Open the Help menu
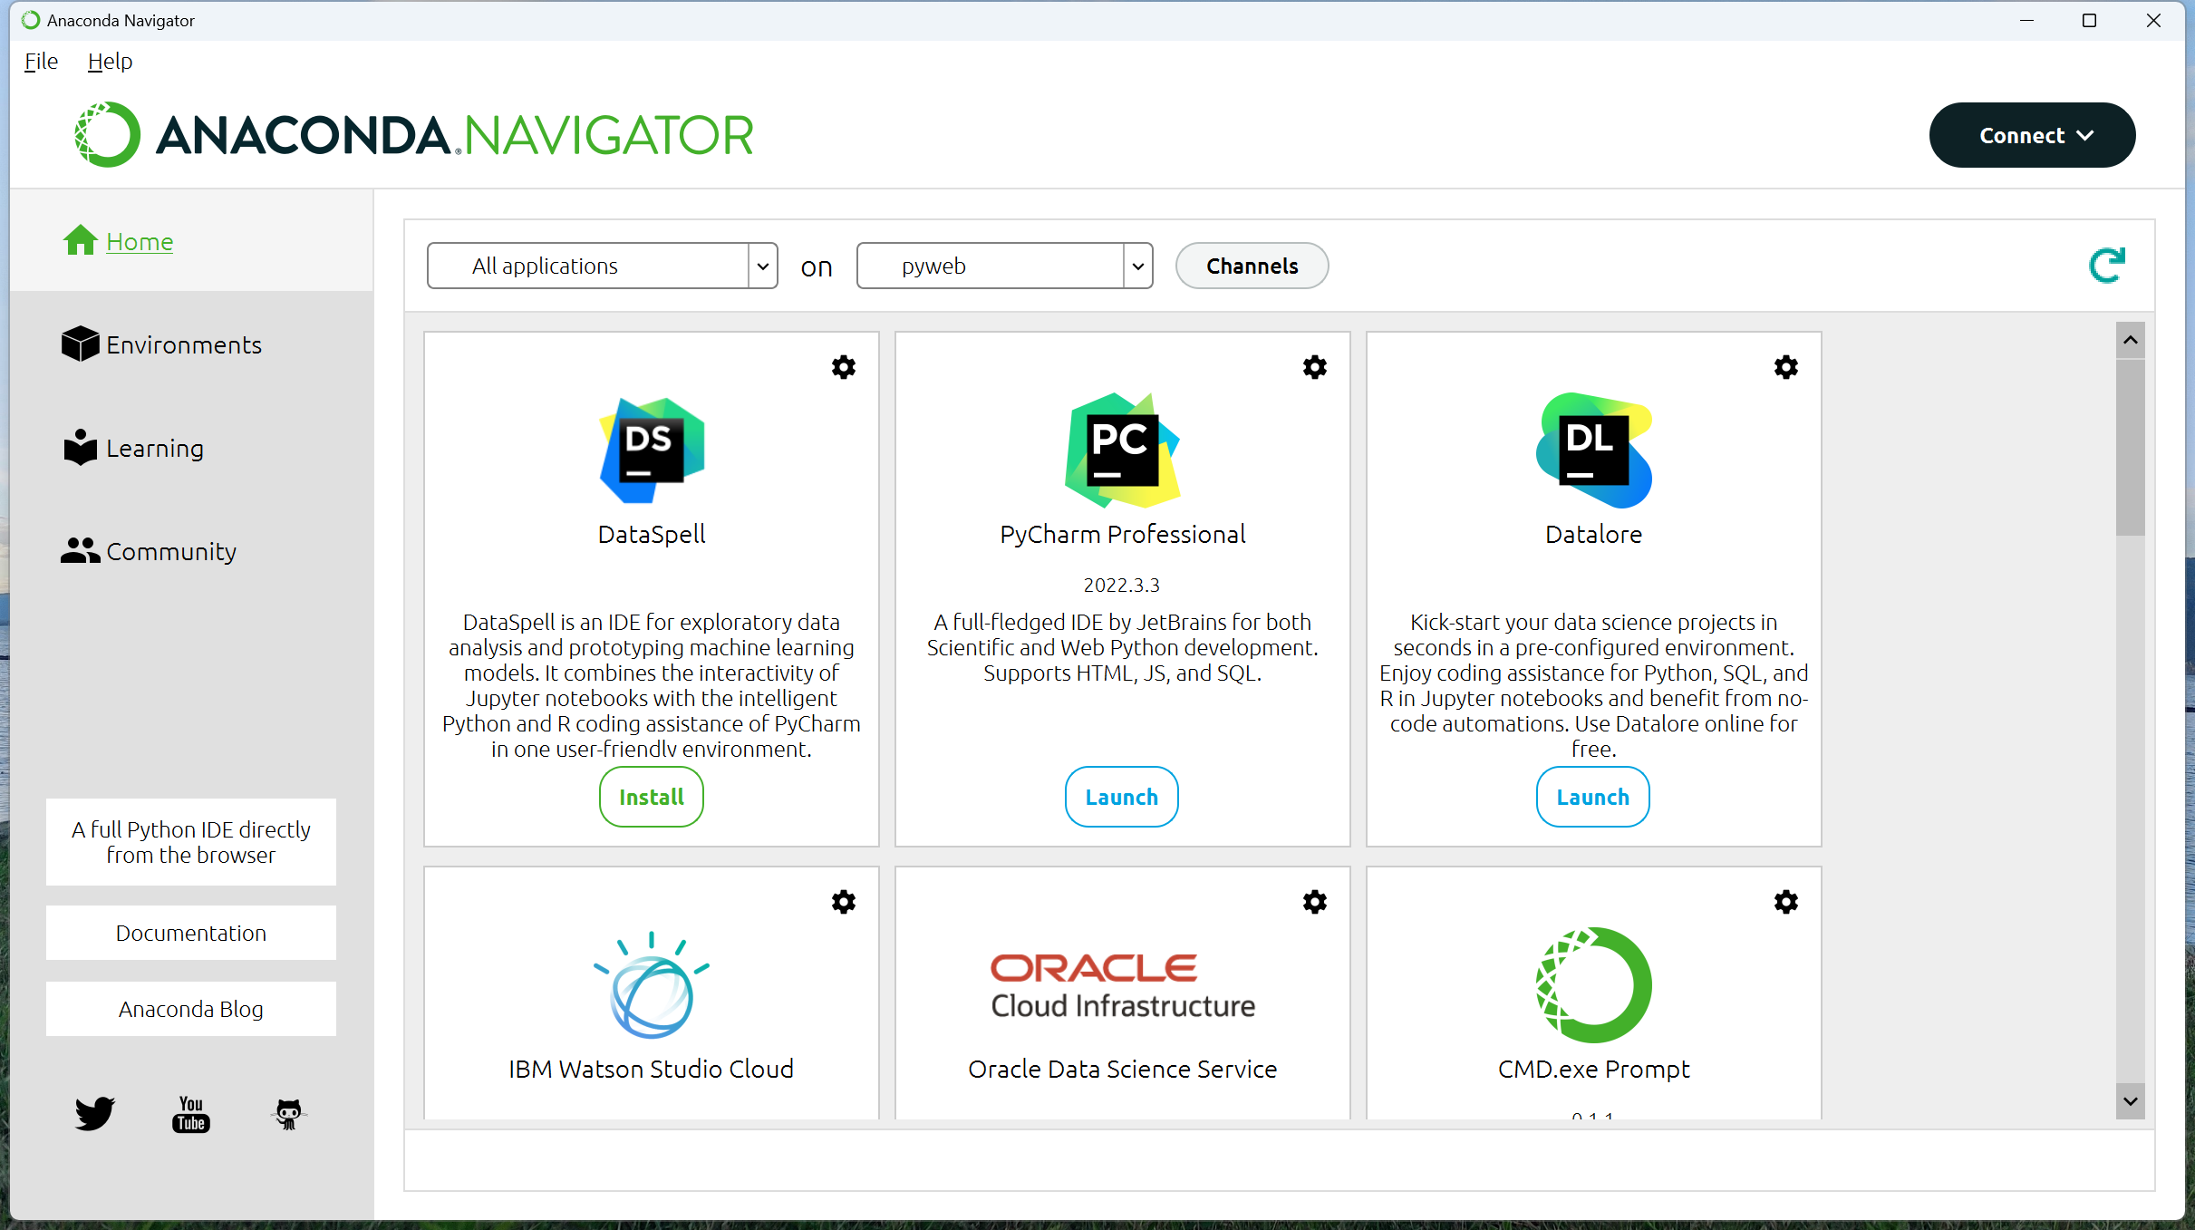 110,61
